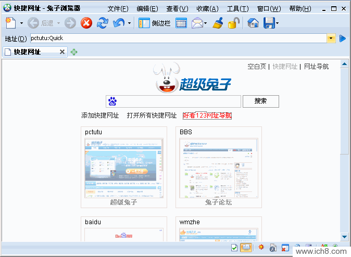This screenshot has width=351, height=257.
Task: Click the cleanup broom icon
Action: [218, 23]
